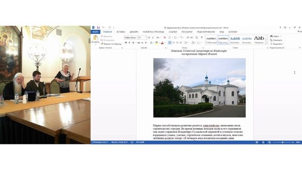Switch to РАЗМЕТКА СТРАНИЦЫ tab
Viewport: 302px width, 170px height.
coord(153,32)
